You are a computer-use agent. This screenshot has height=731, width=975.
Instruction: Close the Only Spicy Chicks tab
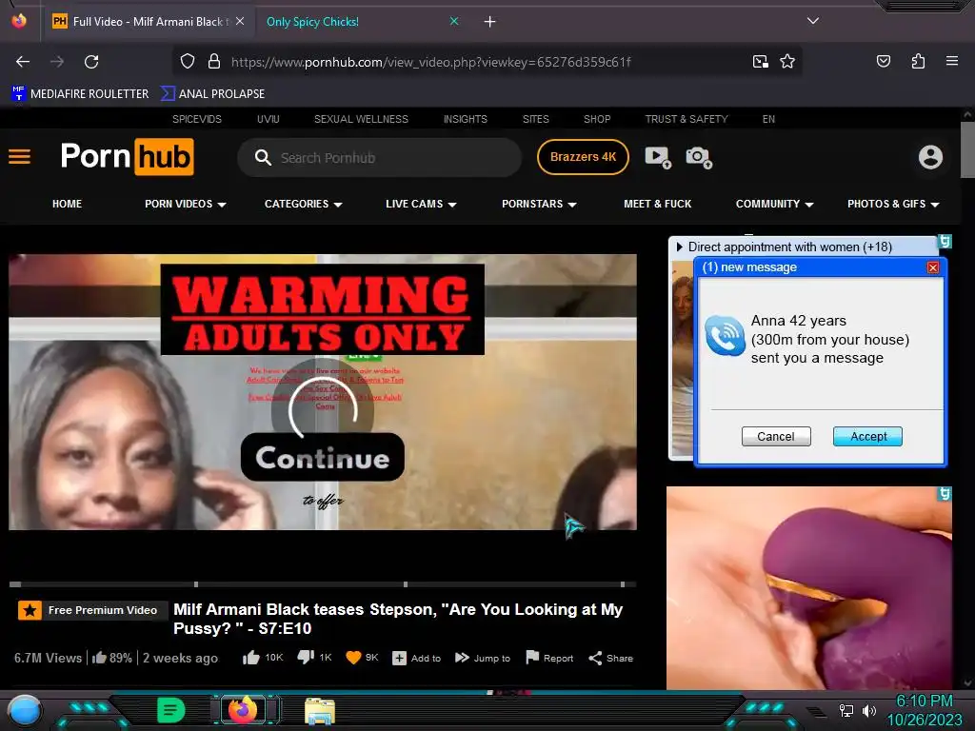click(454, 21)
